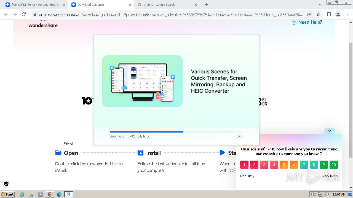Reload the current page
This screenshot has height=198, width=353.
pyautogui.click(x=24, y=14)
